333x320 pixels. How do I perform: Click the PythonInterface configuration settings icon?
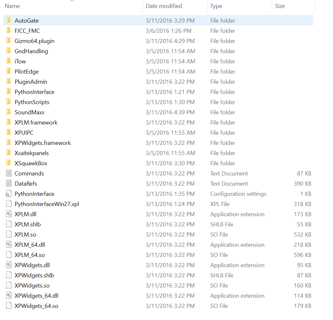click(9, 194)
